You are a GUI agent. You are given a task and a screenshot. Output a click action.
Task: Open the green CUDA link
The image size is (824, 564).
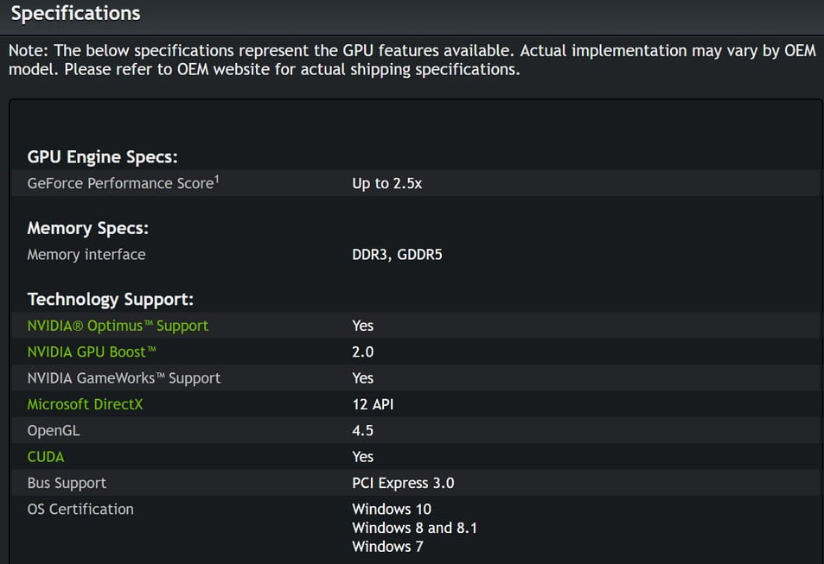coord(46,456)
